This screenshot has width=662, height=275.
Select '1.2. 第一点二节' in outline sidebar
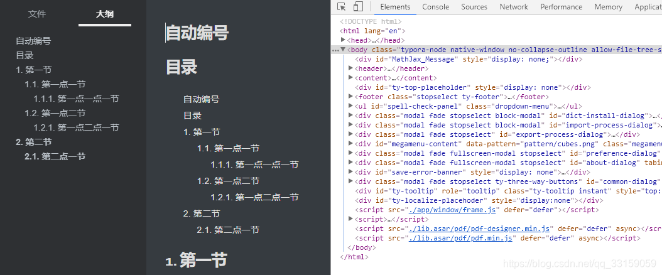pyautogui.click(x=55, y=113)
